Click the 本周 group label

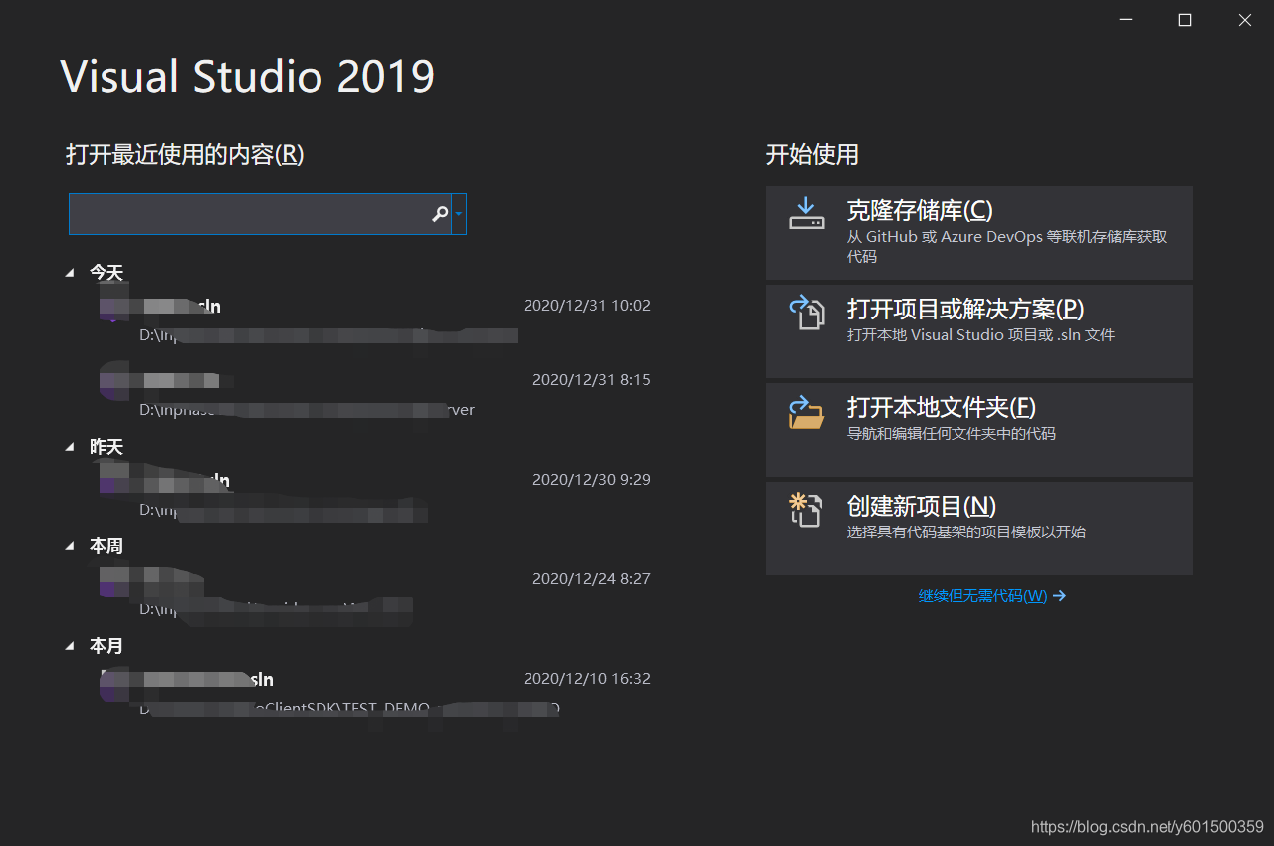(106, 546)
